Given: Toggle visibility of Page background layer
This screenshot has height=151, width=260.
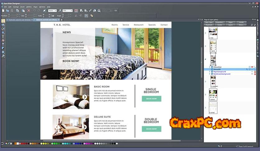Looking at the screenshot, I should click(x=252, y=72).
